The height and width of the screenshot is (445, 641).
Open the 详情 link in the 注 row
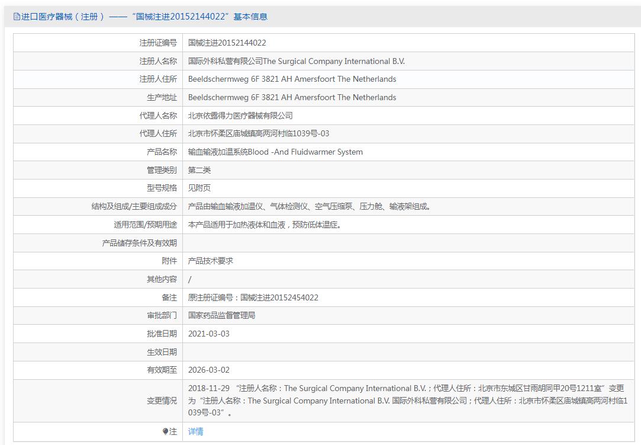click(x=195, y=431)
